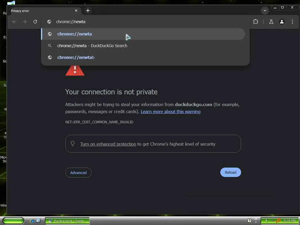
Task: Click the 9:34 AM clock
Action: [289, 221]
